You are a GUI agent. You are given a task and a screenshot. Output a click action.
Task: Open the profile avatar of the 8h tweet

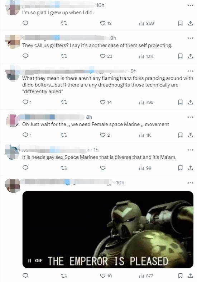click(13, 120)
